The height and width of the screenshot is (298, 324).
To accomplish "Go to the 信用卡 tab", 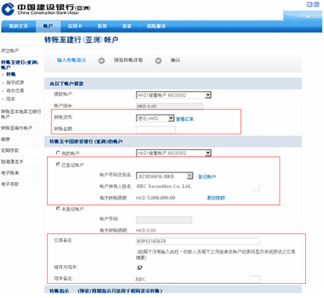I will pos(75,26).
